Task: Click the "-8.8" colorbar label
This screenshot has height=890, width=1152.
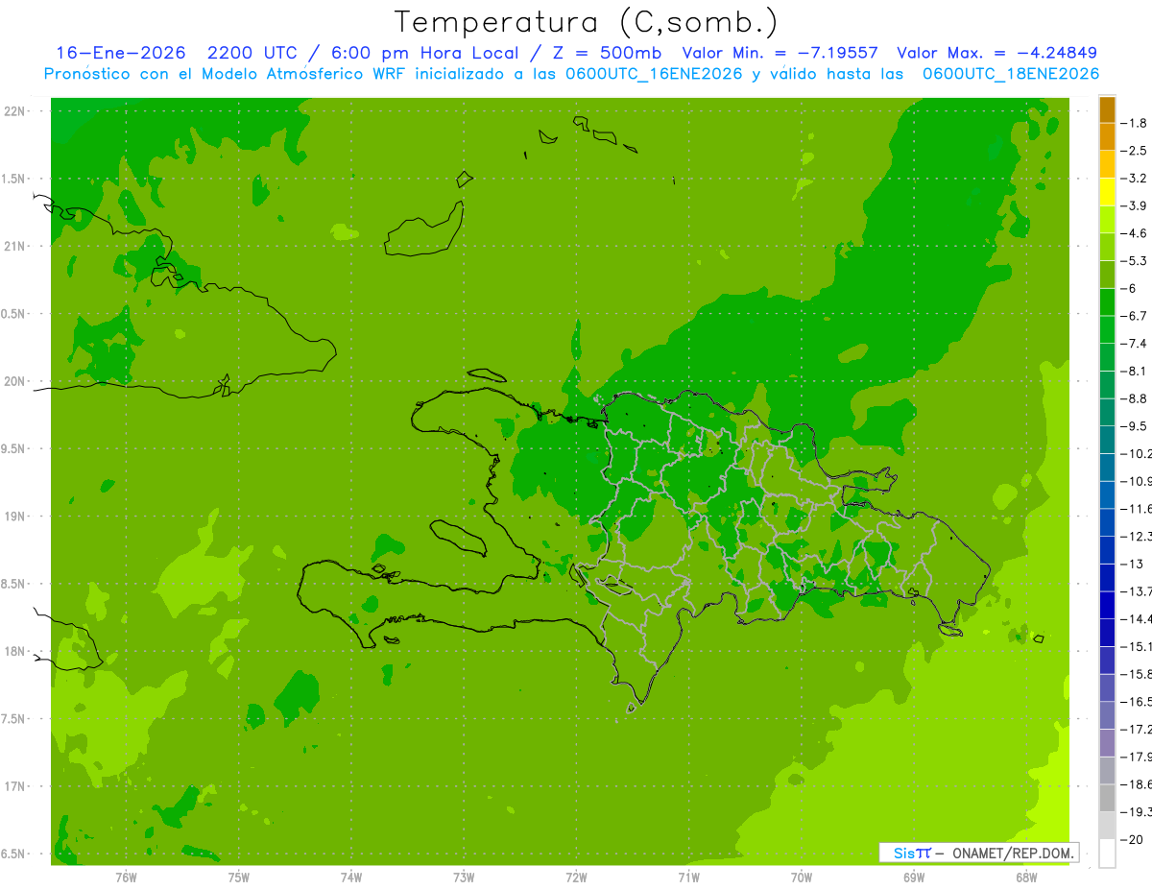Action: point(1134,398)
